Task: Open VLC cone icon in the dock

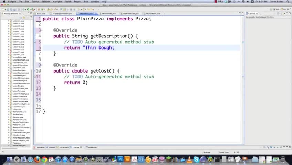Action: 189,159
